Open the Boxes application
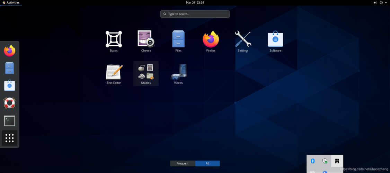Screen dimensions: 390x173 click(114, 42)
